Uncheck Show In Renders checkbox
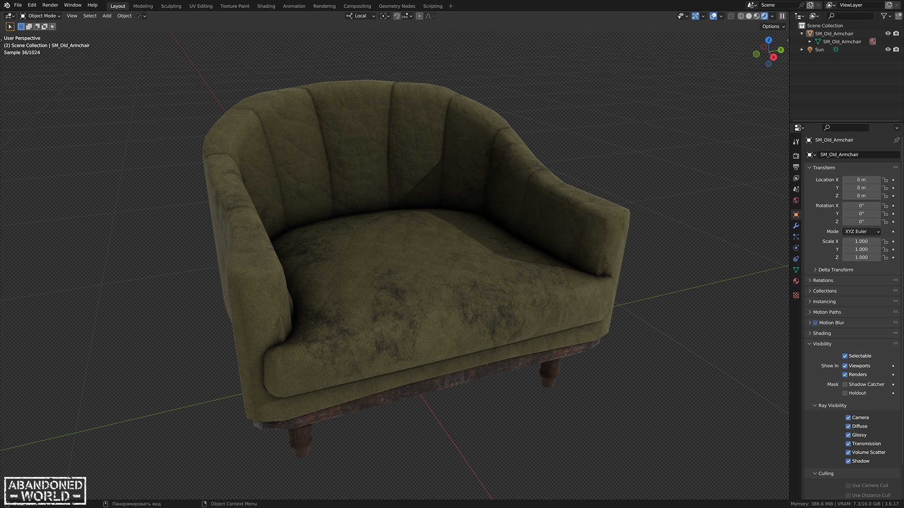The width and height of the screenshot is (904, 508). (x=845, y=375)
